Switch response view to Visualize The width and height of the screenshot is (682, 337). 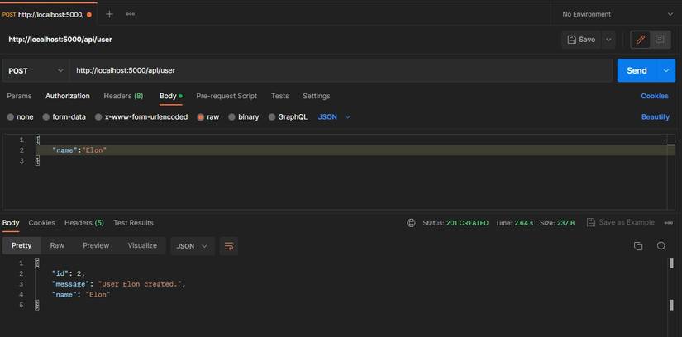point(142,245)
